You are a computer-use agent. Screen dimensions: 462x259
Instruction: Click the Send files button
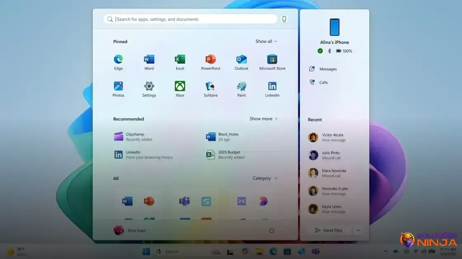[328, 230]
